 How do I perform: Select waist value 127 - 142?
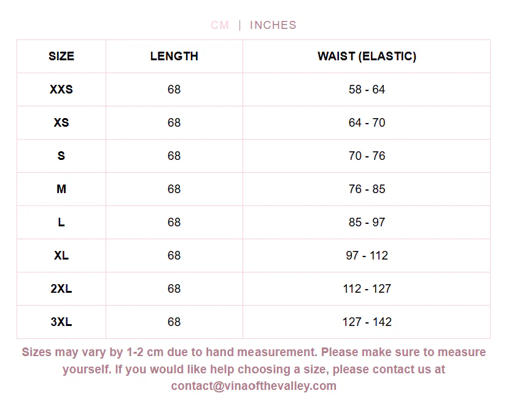(367, 322)
